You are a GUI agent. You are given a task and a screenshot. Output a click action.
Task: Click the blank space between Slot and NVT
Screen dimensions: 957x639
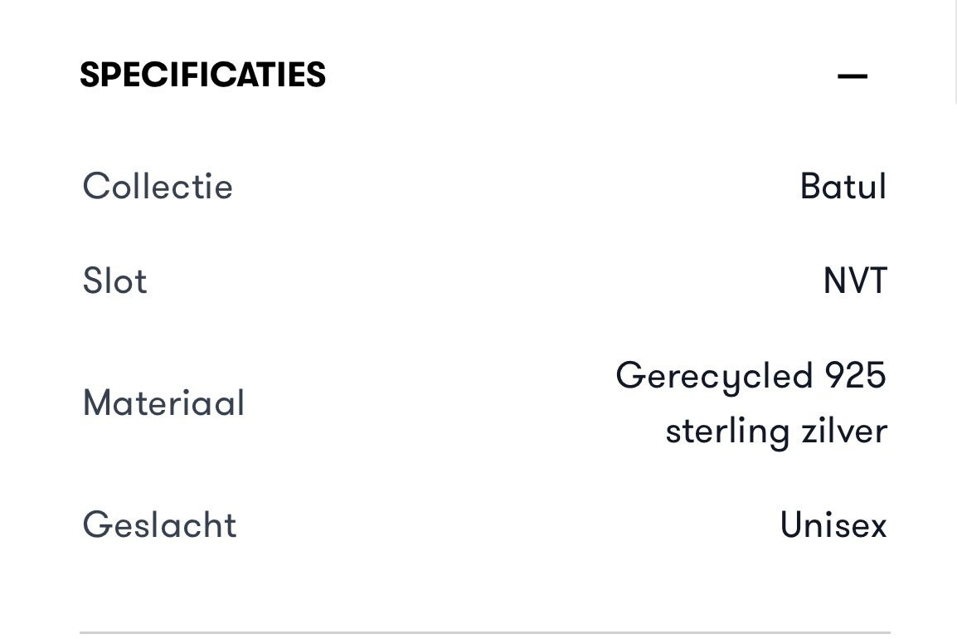481,280
